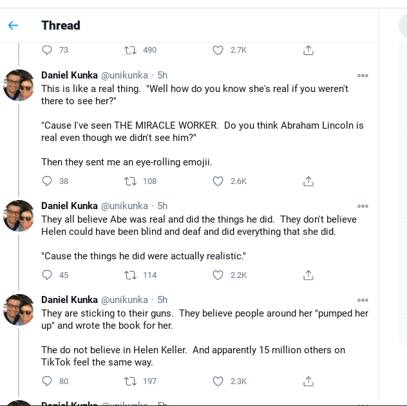This screenshot has height=406, width=407.
Task: Open more options on 'sticking to their guns' tweet
Action: tap(363, 300)
